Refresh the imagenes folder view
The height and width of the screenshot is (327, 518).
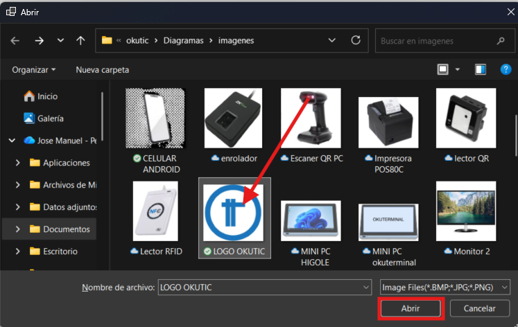[x=356, y=40]
